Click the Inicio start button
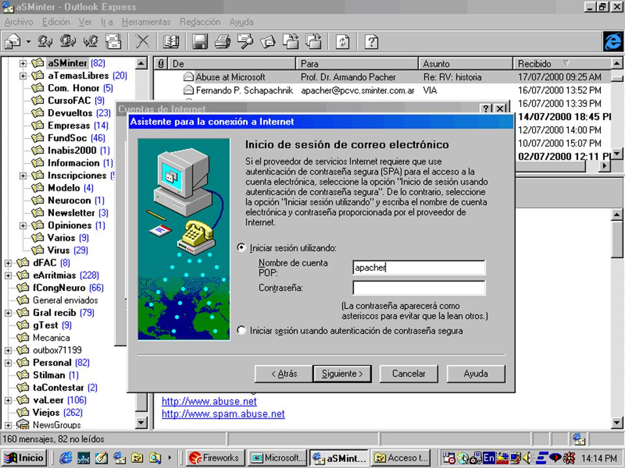Image resolution: width=625 pixels, height=468 pixels. (24, 458)
